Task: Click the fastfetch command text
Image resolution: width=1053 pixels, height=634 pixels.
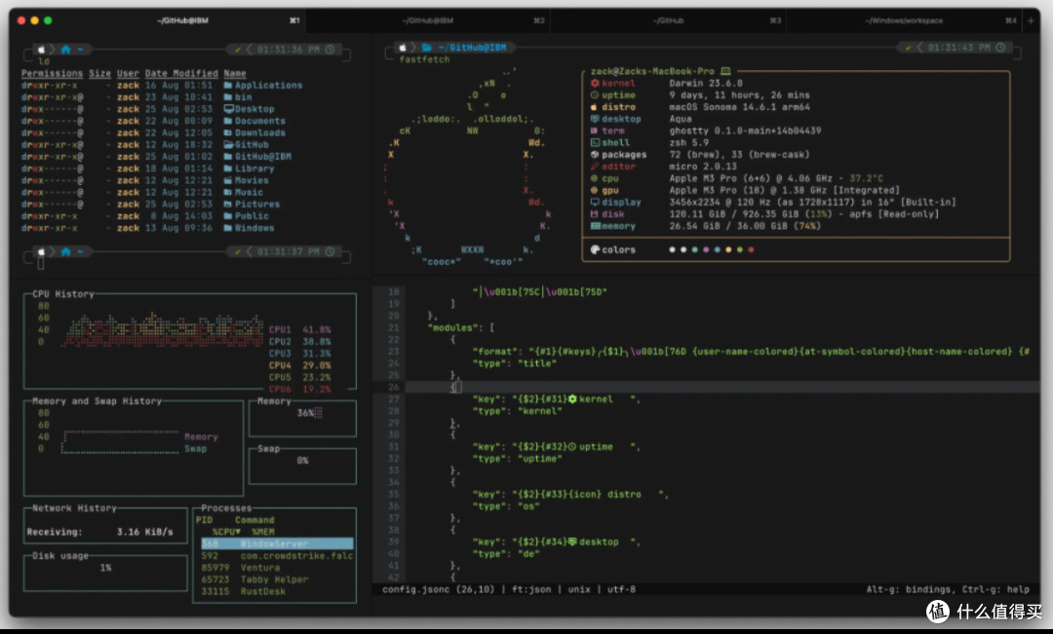Action: (424, 59)
